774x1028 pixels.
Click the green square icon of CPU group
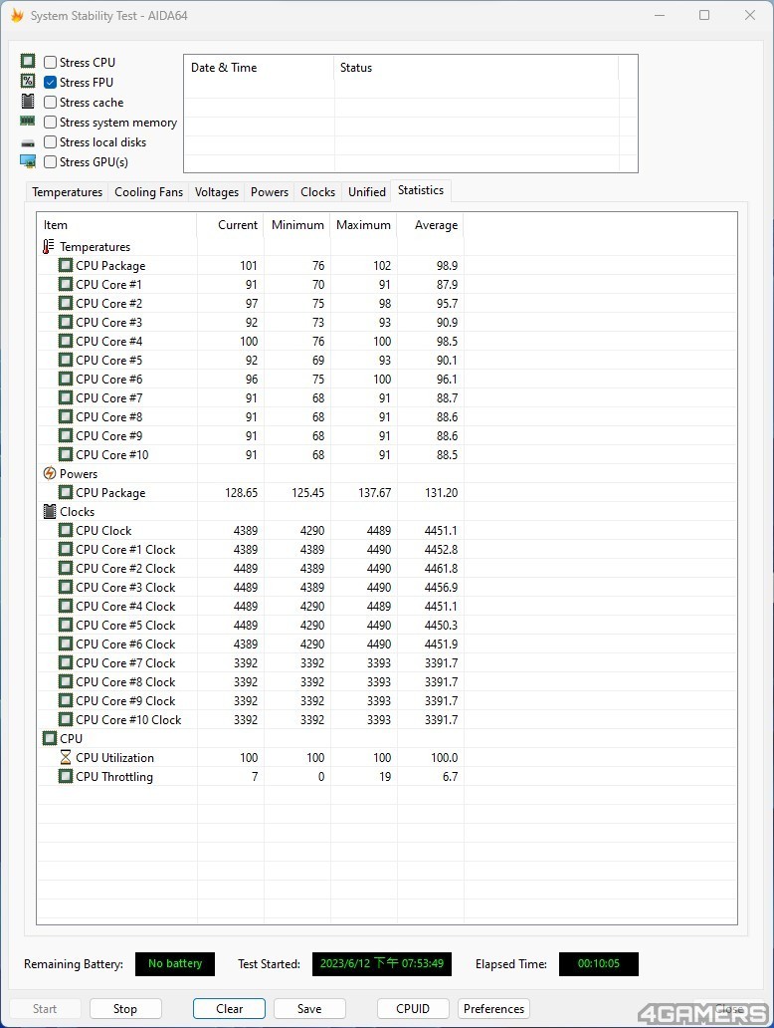[x=49, y=738]
